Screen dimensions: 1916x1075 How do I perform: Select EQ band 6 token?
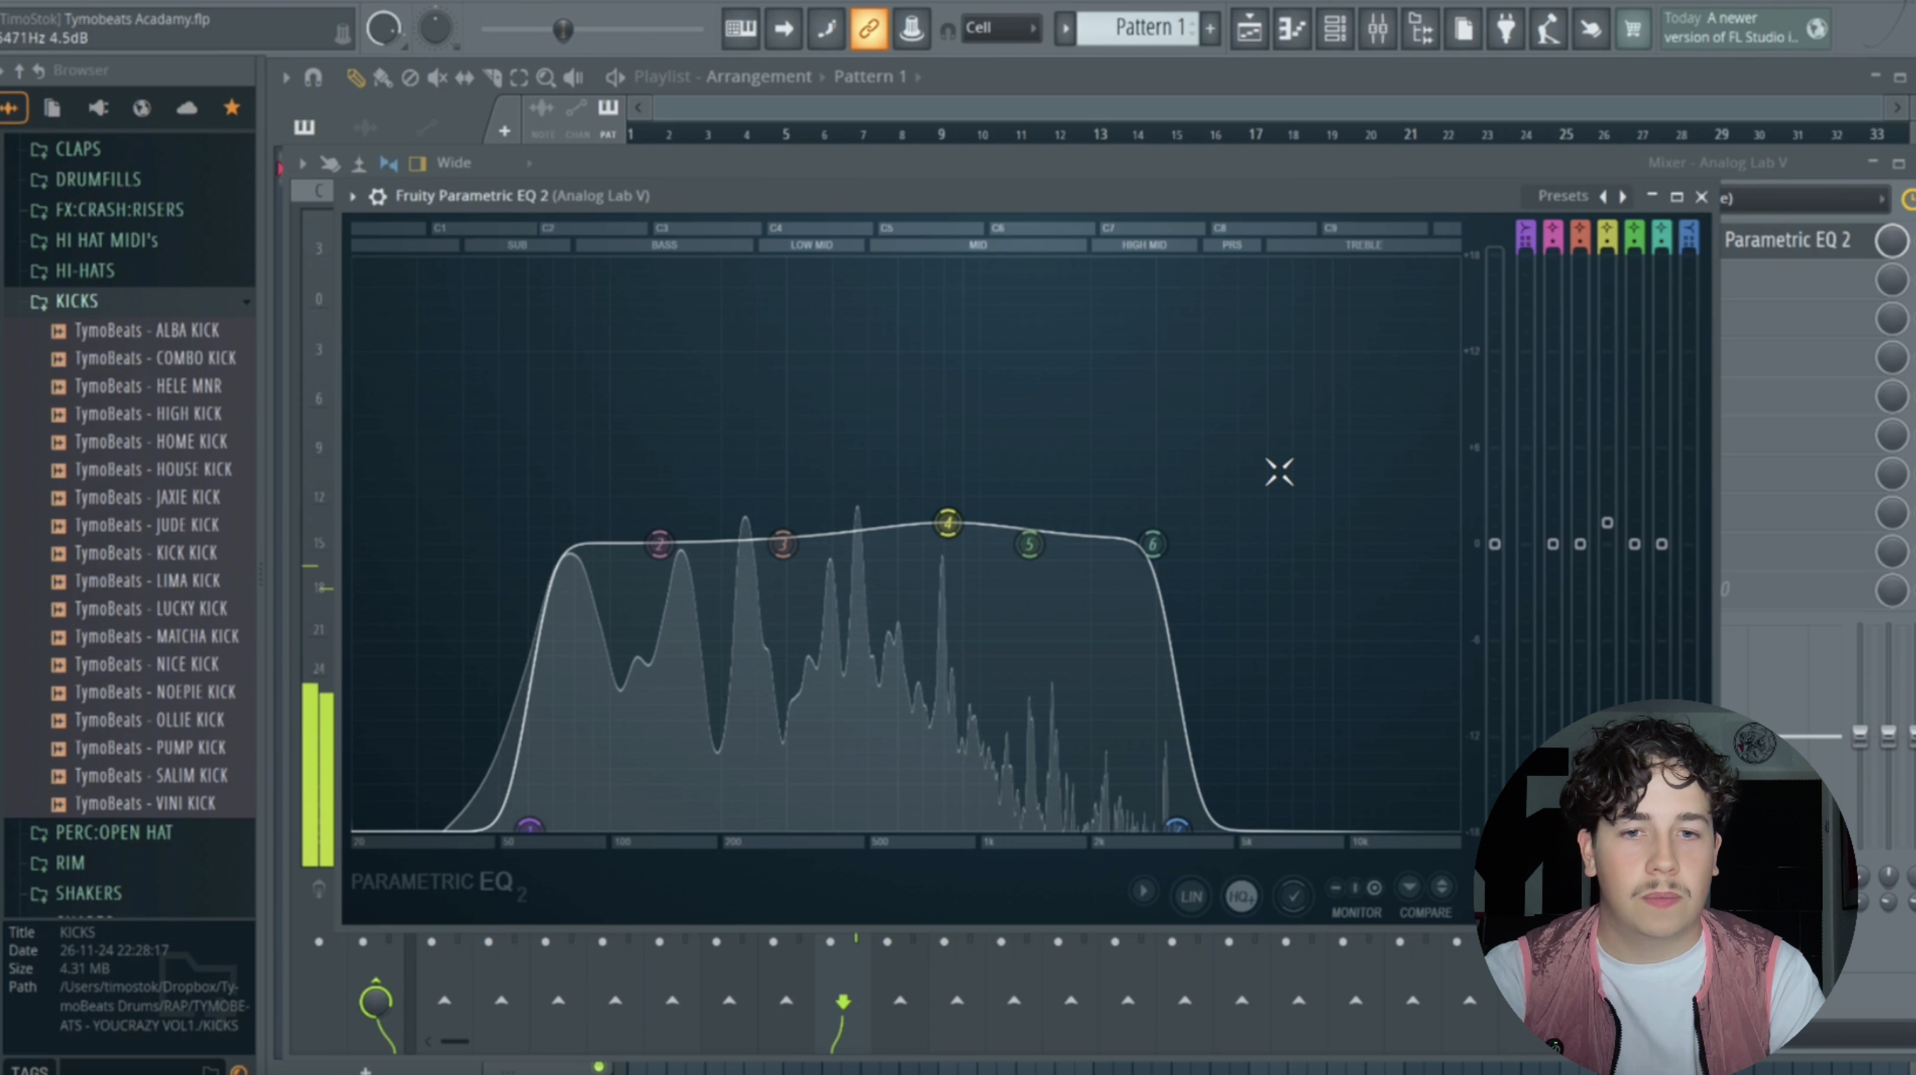[x=1153, y=544]
